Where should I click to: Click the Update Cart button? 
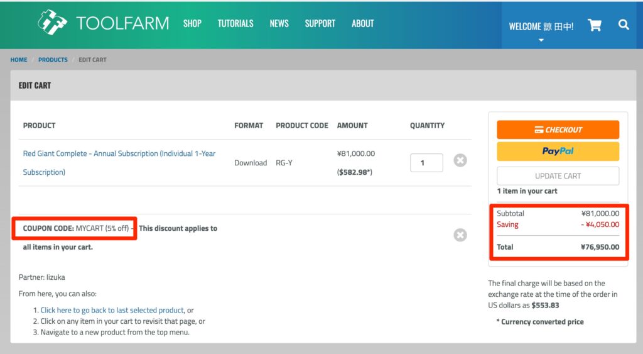558,176
